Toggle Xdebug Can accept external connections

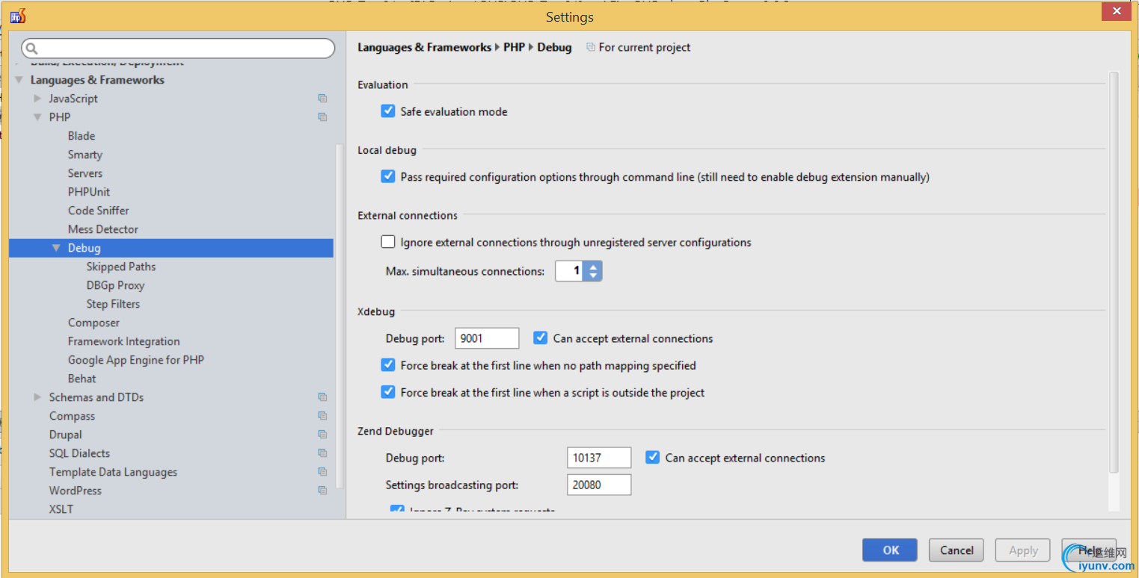coord(540,338)
